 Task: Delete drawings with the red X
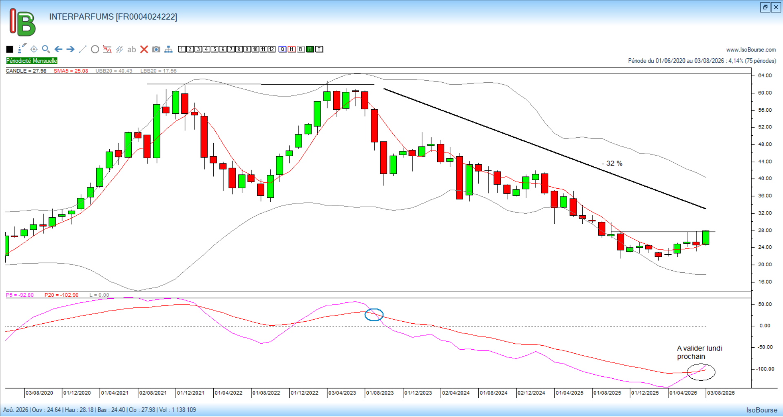point(144,49)
